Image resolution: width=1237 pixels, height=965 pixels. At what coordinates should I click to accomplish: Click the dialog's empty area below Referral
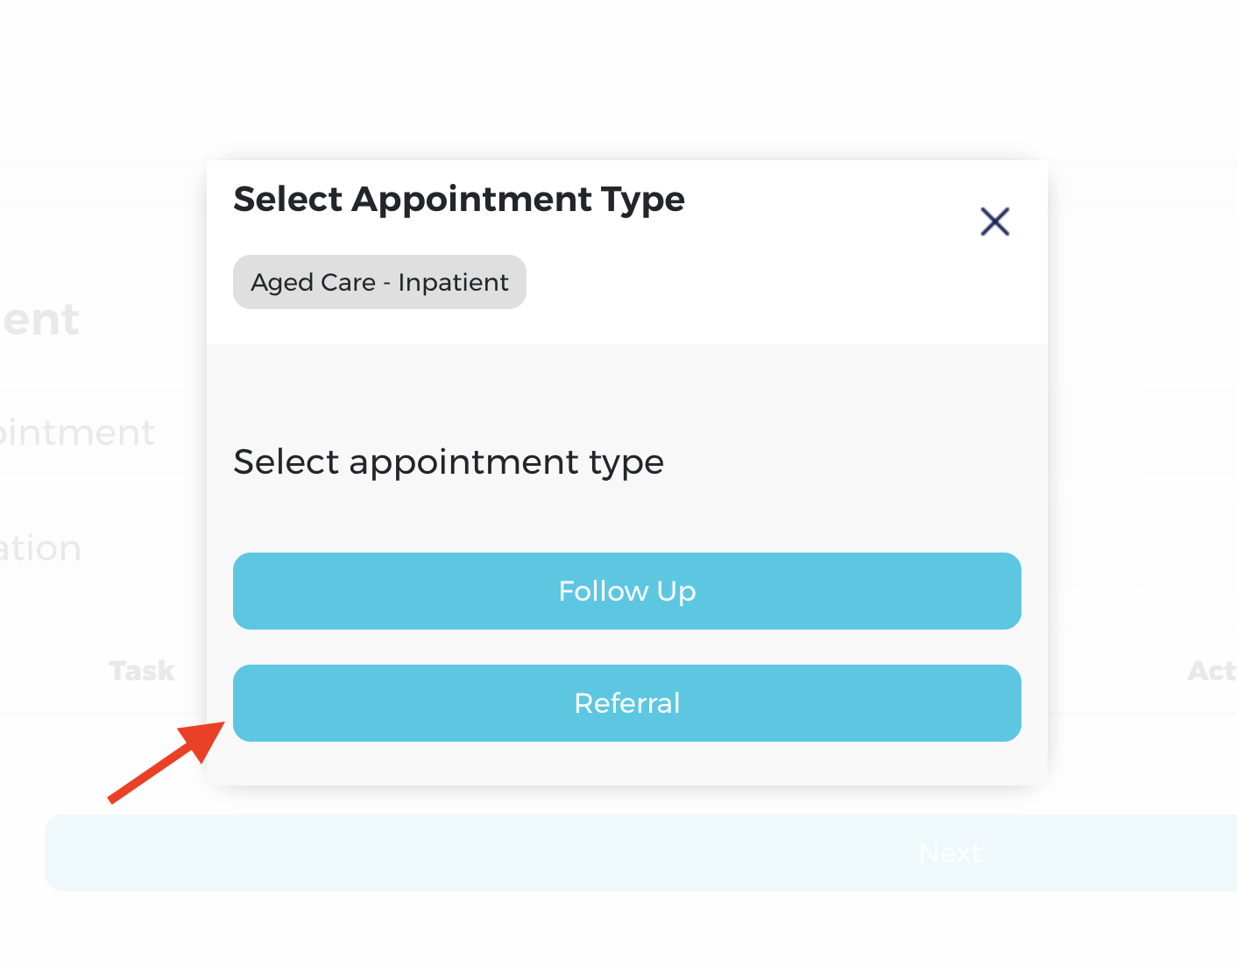[x=626, y=764]
